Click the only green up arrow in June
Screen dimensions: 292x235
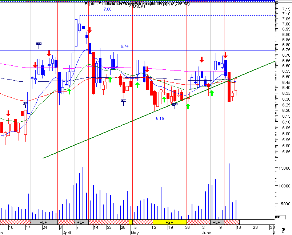(x=212, y=93)
